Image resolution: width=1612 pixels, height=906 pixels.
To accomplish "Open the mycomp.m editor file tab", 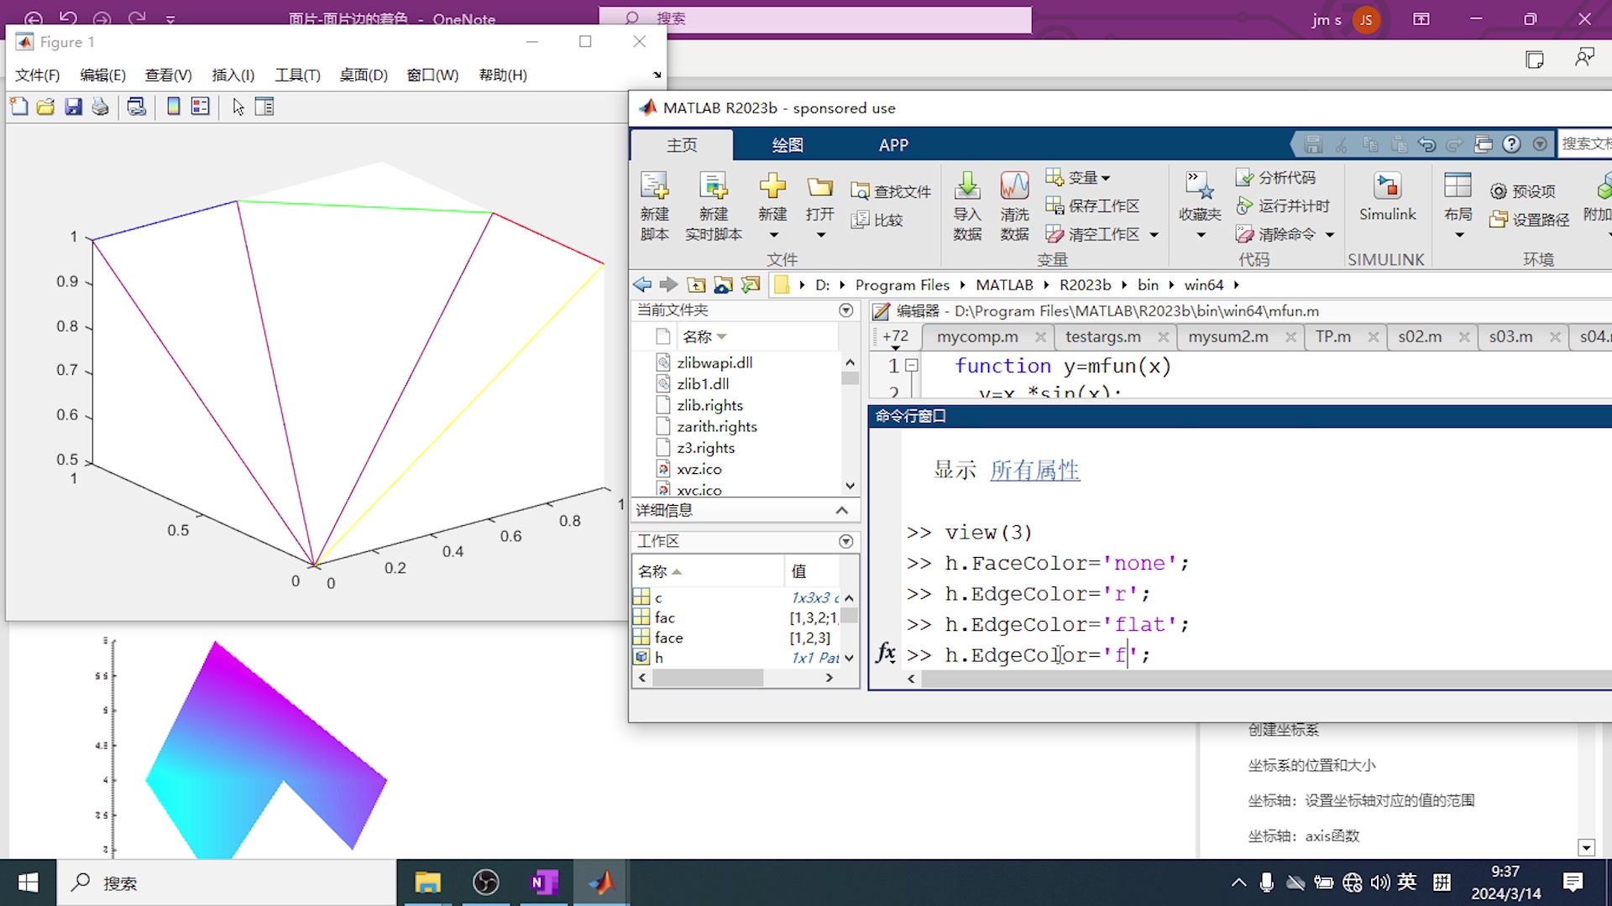I will point(977,336).
